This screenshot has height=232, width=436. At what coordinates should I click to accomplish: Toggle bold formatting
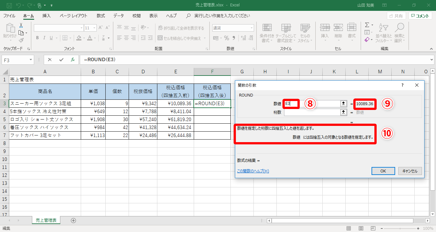(x=37, y=38)
